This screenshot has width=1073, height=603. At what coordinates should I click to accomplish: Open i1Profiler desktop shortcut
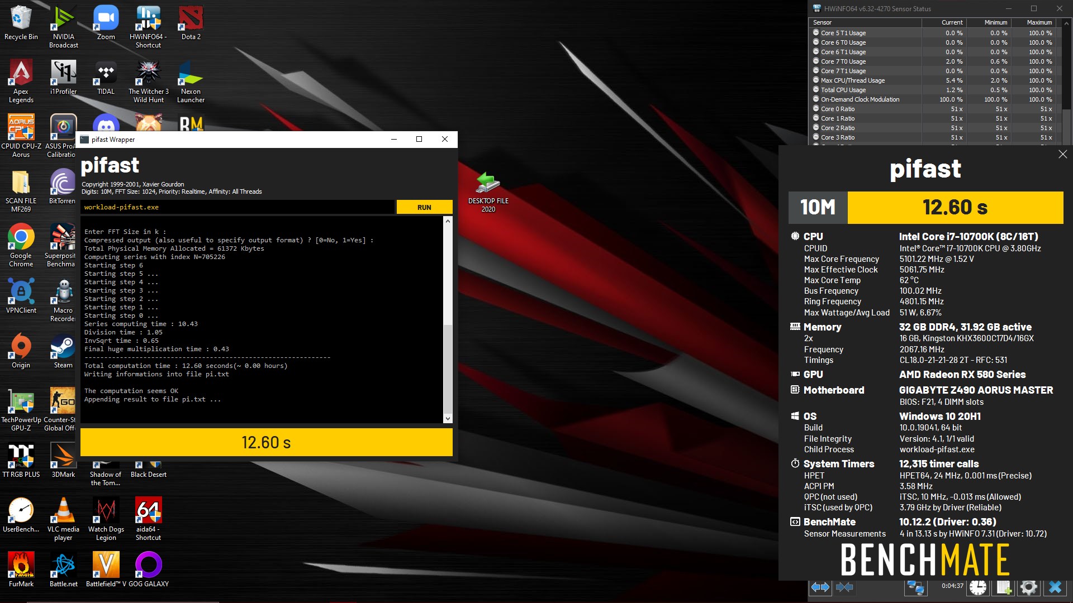click(64, 78)
